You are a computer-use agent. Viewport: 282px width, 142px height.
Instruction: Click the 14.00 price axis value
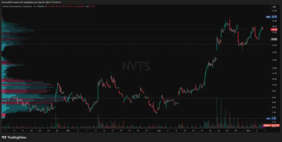[x=274, y=52]
